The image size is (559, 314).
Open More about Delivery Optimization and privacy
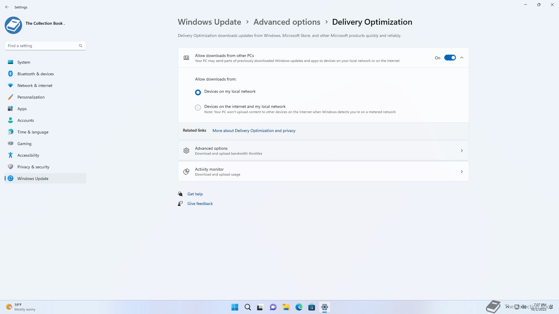[x=254, y=131]
